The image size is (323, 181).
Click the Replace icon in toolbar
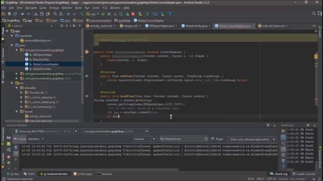click(x=61, y=14)
